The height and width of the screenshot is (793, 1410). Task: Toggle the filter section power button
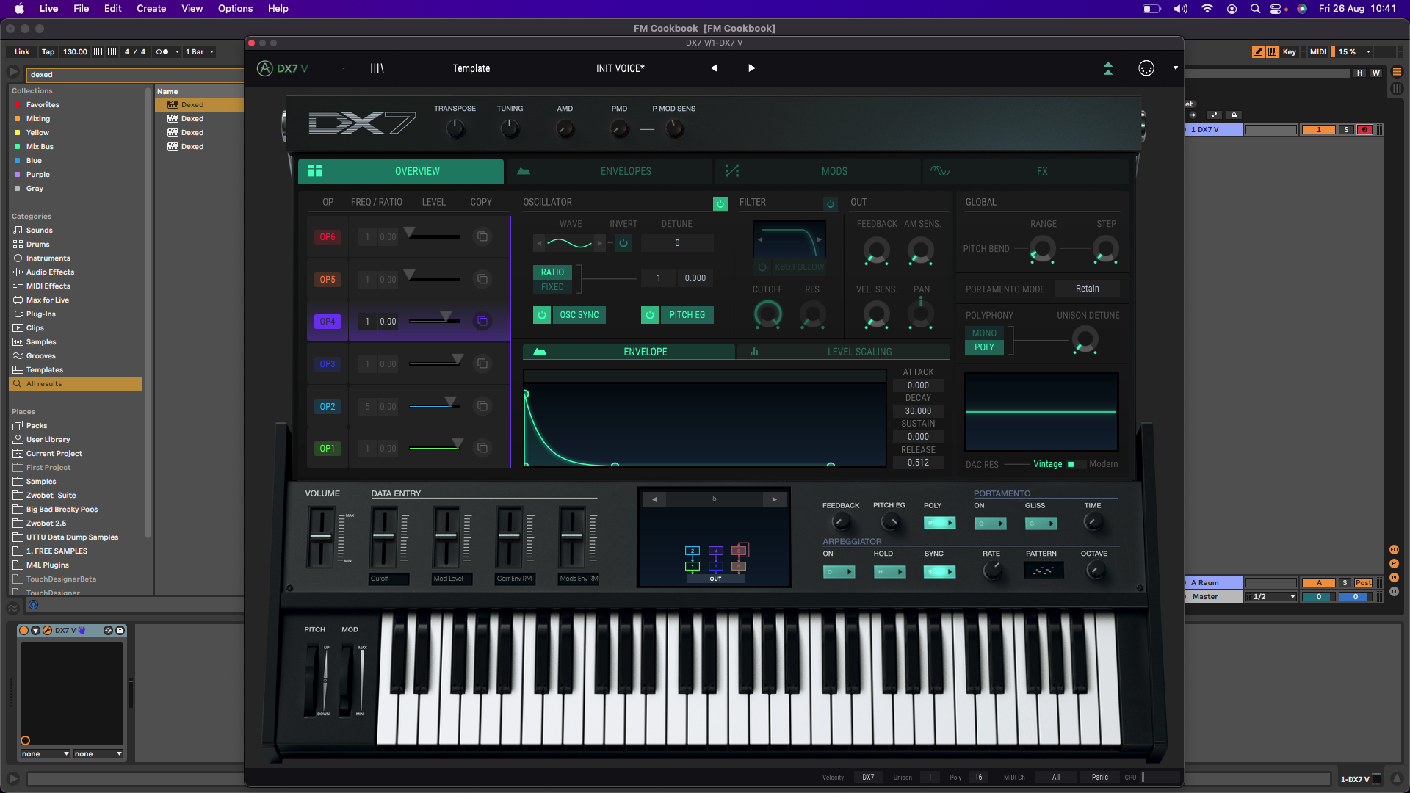tap(831, 203)
